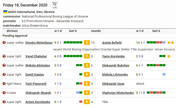Open Yurii Popovych's boxer page
The width and height of the screenshot is (176, 108).
36,84
